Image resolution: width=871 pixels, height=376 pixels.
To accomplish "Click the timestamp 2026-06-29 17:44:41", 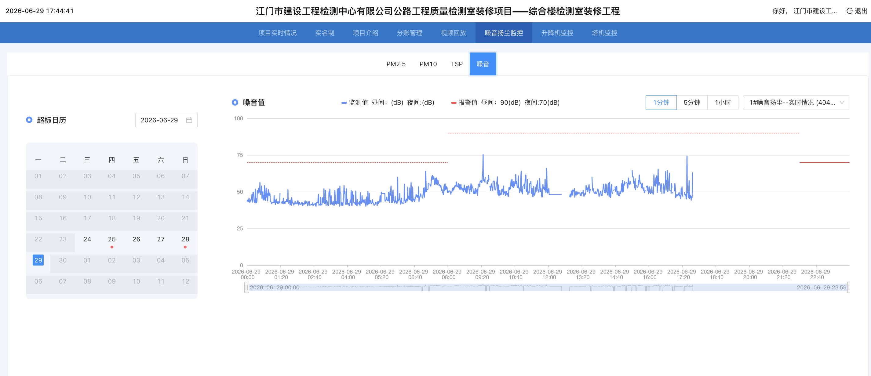I will click(x=40, y=11).
